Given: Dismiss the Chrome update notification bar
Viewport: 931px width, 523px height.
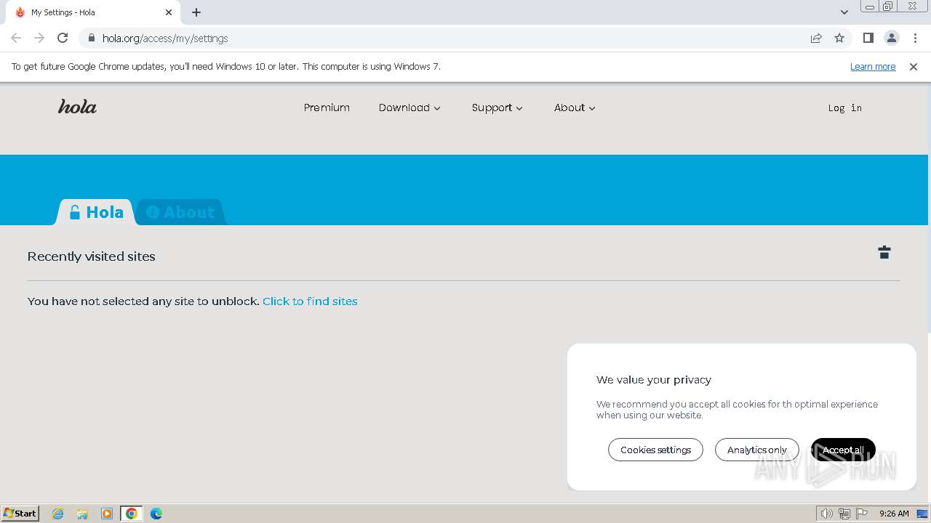Looking at the screenshot, I should pos(914,66).
